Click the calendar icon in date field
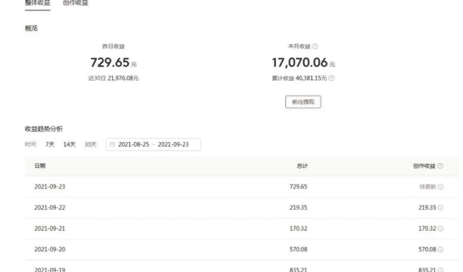The image size is (463, 272). click(112, 144)
